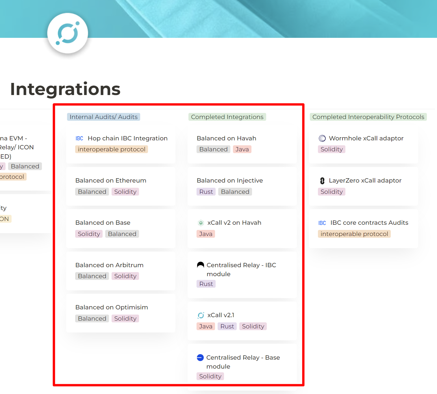Screen dimensions: 437x394
Task: Click Java tag on xCall v2.1 card
Action: click(206, 326)
